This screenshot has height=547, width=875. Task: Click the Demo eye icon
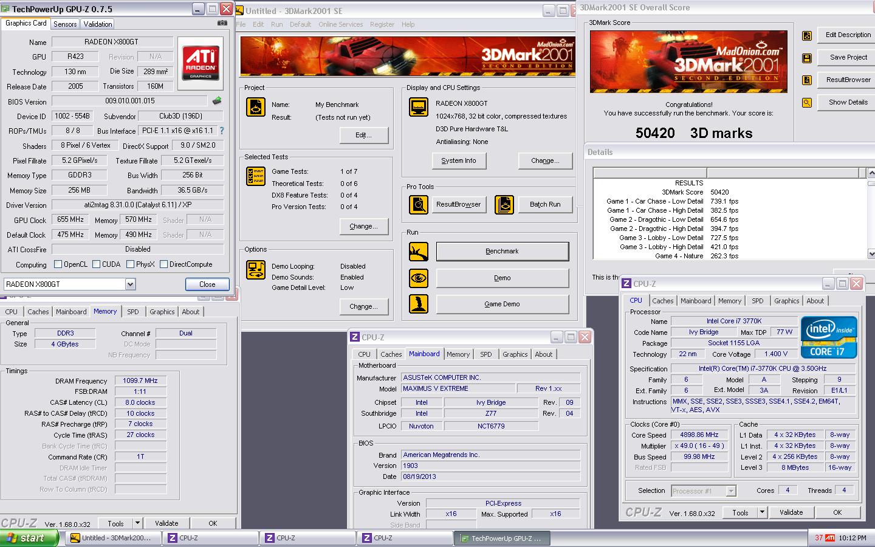coord(419,278)
